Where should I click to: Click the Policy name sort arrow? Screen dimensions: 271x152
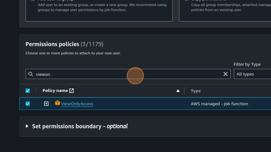(x=178, y=91)
